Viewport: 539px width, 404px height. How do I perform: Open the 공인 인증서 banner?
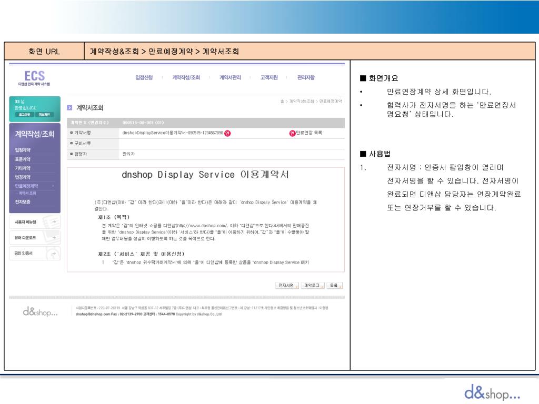pos(35,254)
